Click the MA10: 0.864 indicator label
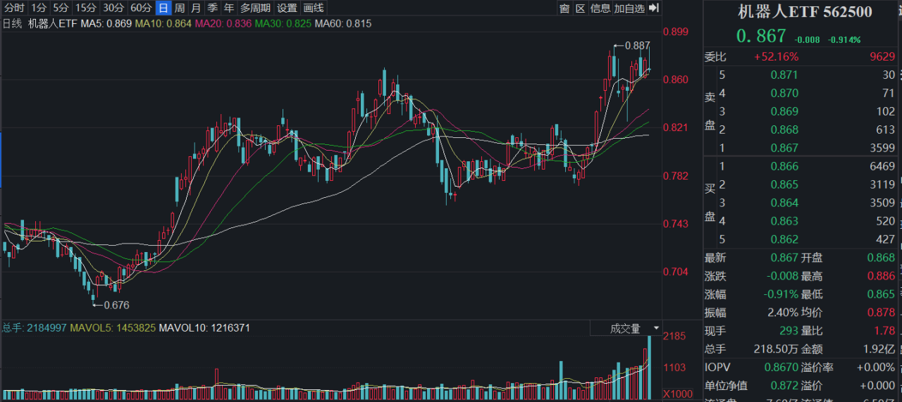 (163, 24)
